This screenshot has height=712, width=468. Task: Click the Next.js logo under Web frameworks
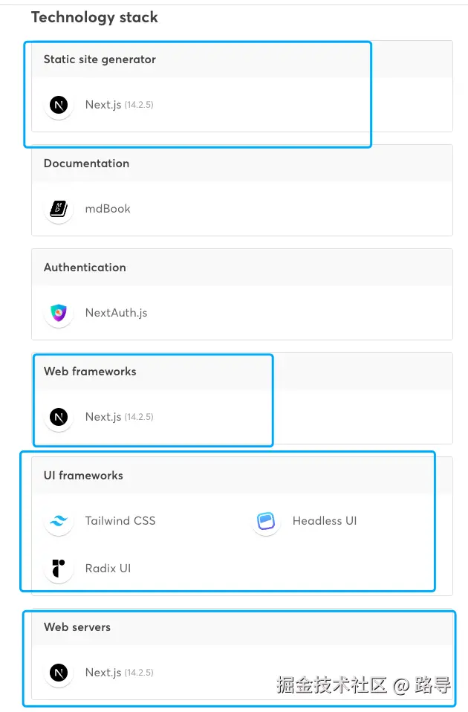coord(59,417)
